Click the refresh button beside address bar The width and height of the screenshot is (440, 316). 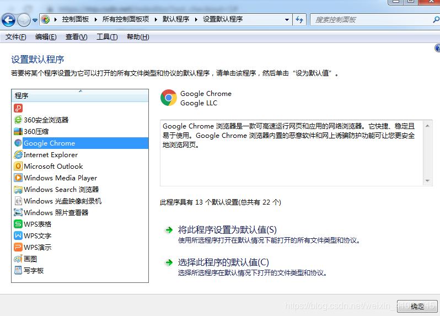pos(299,20)
